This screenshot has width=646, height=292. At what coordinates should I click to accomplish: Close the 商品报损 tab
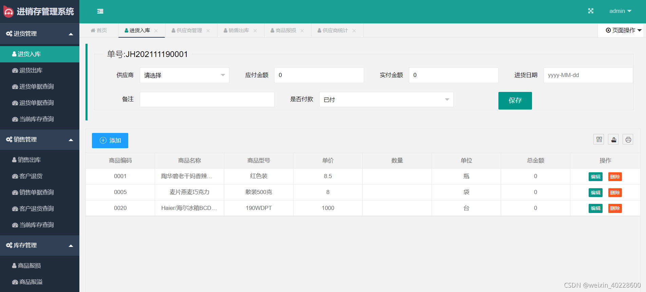pos(302,31)
